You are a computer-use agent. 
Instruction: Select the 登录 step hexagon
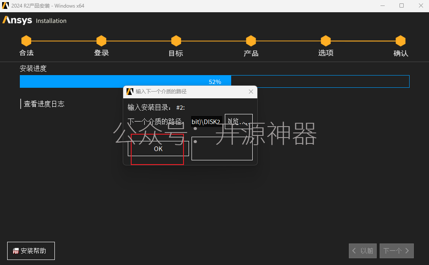[101, 41]
